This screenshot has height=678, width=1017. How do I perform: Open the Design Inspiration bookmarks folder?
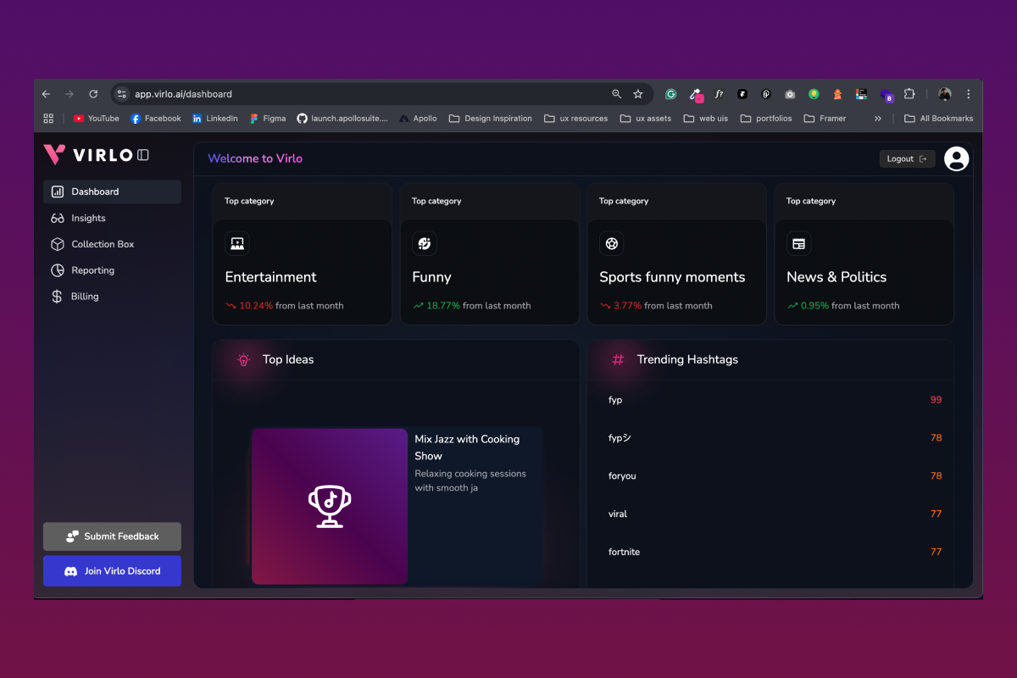click(x=490, y=118)
